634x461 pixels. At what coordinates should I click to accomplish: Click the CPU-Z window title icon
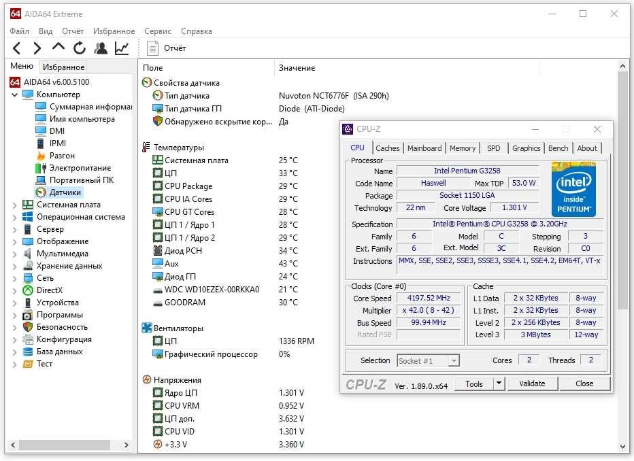pos(348,129)
